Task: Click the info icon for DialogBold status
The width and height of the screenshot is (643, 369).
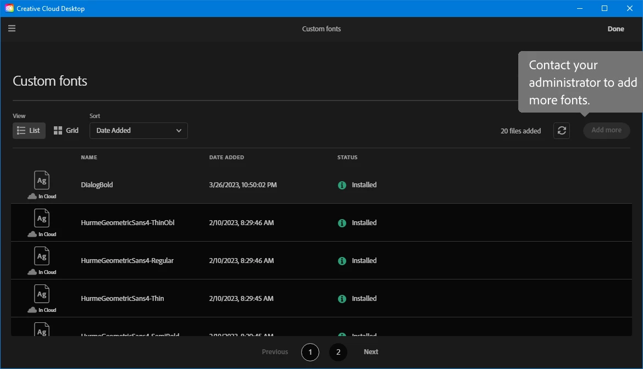Action: pyautogui.click(x=342, y=185)
